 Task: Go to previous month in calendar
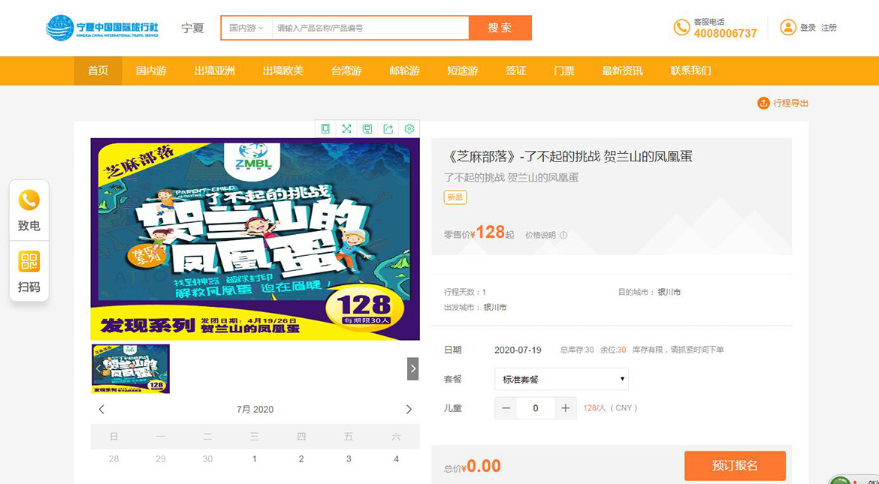(x=101, y=410)
